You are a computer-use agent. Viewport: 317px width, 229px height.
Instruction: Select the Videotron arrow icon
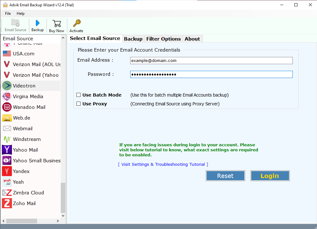pyautogui.click(x=7, y=86)
